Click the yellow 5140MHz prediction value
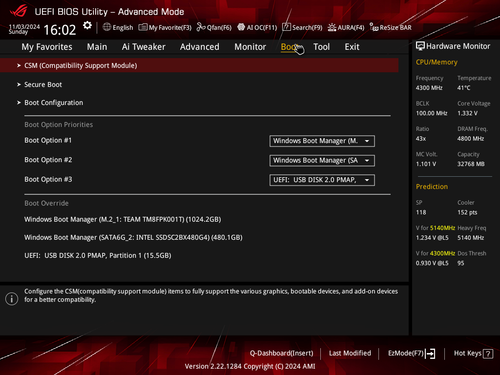Viewport: 500px width, 375px height. pyautogui.click(x=442, y=228)
